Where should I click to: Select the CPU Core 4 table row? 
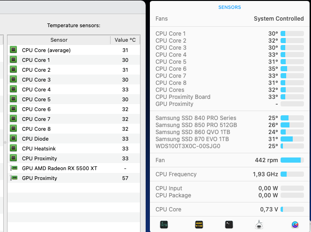click(70, 90)
